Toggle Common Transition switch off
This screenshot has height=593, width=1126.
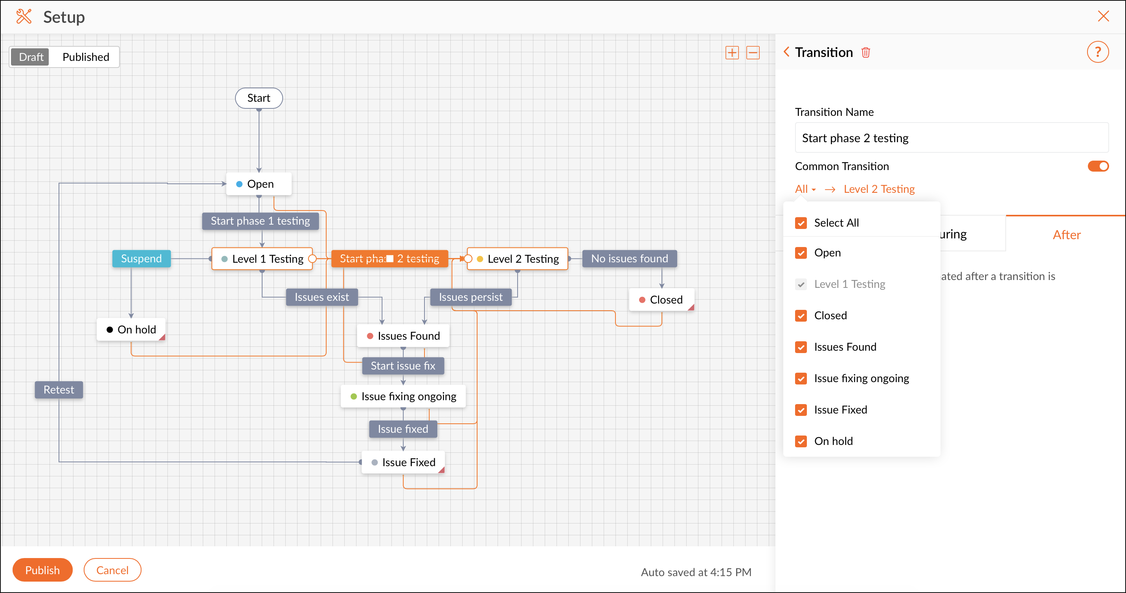pyautogui.click(x=1098, y=166)
